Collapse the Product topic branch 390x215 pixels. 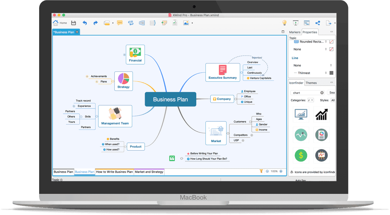125,147
